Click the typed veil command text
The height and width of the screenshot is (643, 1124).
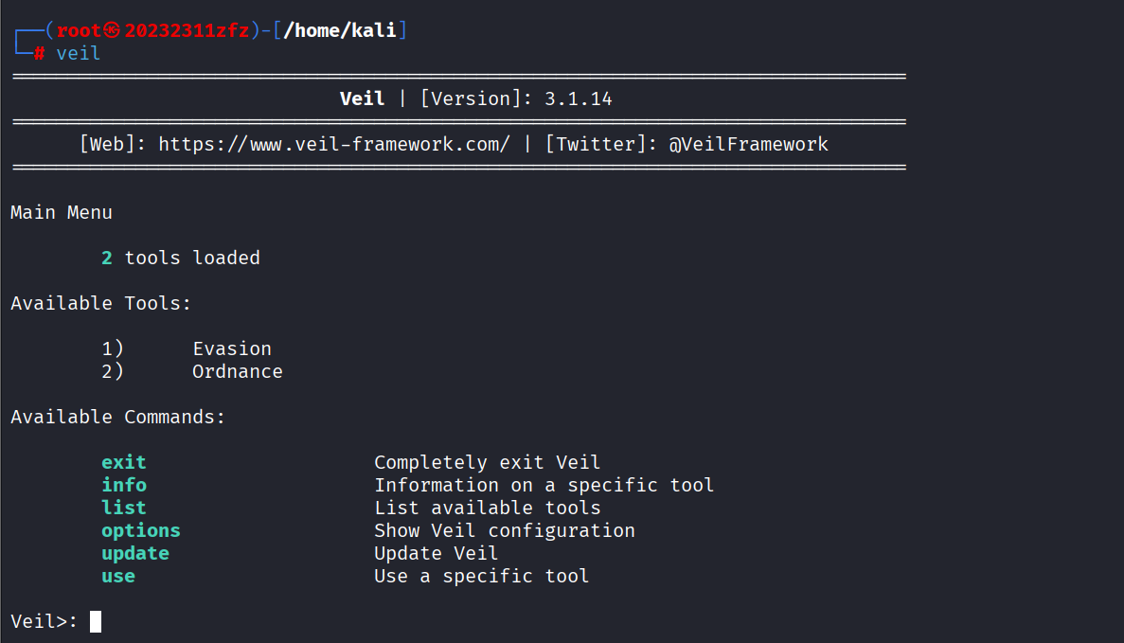79,54
